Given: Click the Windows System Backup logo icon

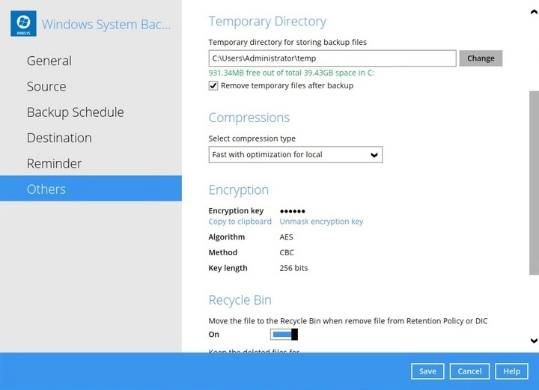Looking at the screenshot, I should [x=23, y=23].
